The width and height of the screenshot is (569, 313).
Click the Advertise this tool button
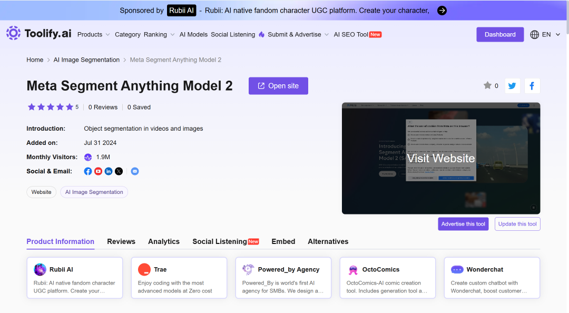[x=463, y=224]
